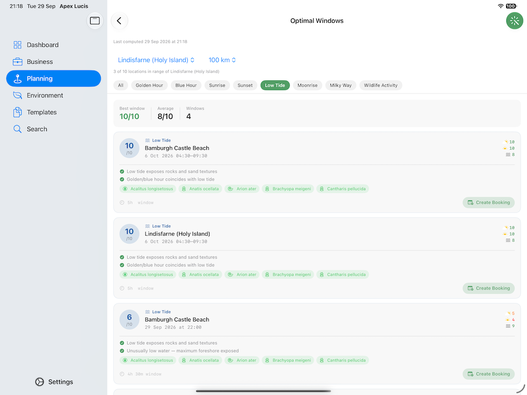Select the Sunset filter tab
This screenshot has width=527, height=395.
245,85
